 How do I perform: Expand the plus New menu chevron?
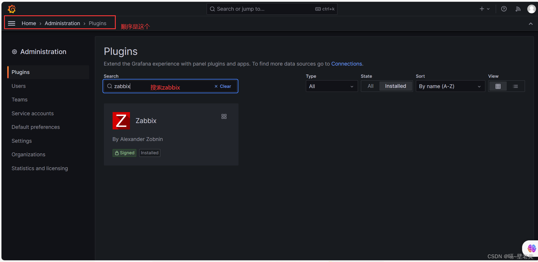(488, 9)
